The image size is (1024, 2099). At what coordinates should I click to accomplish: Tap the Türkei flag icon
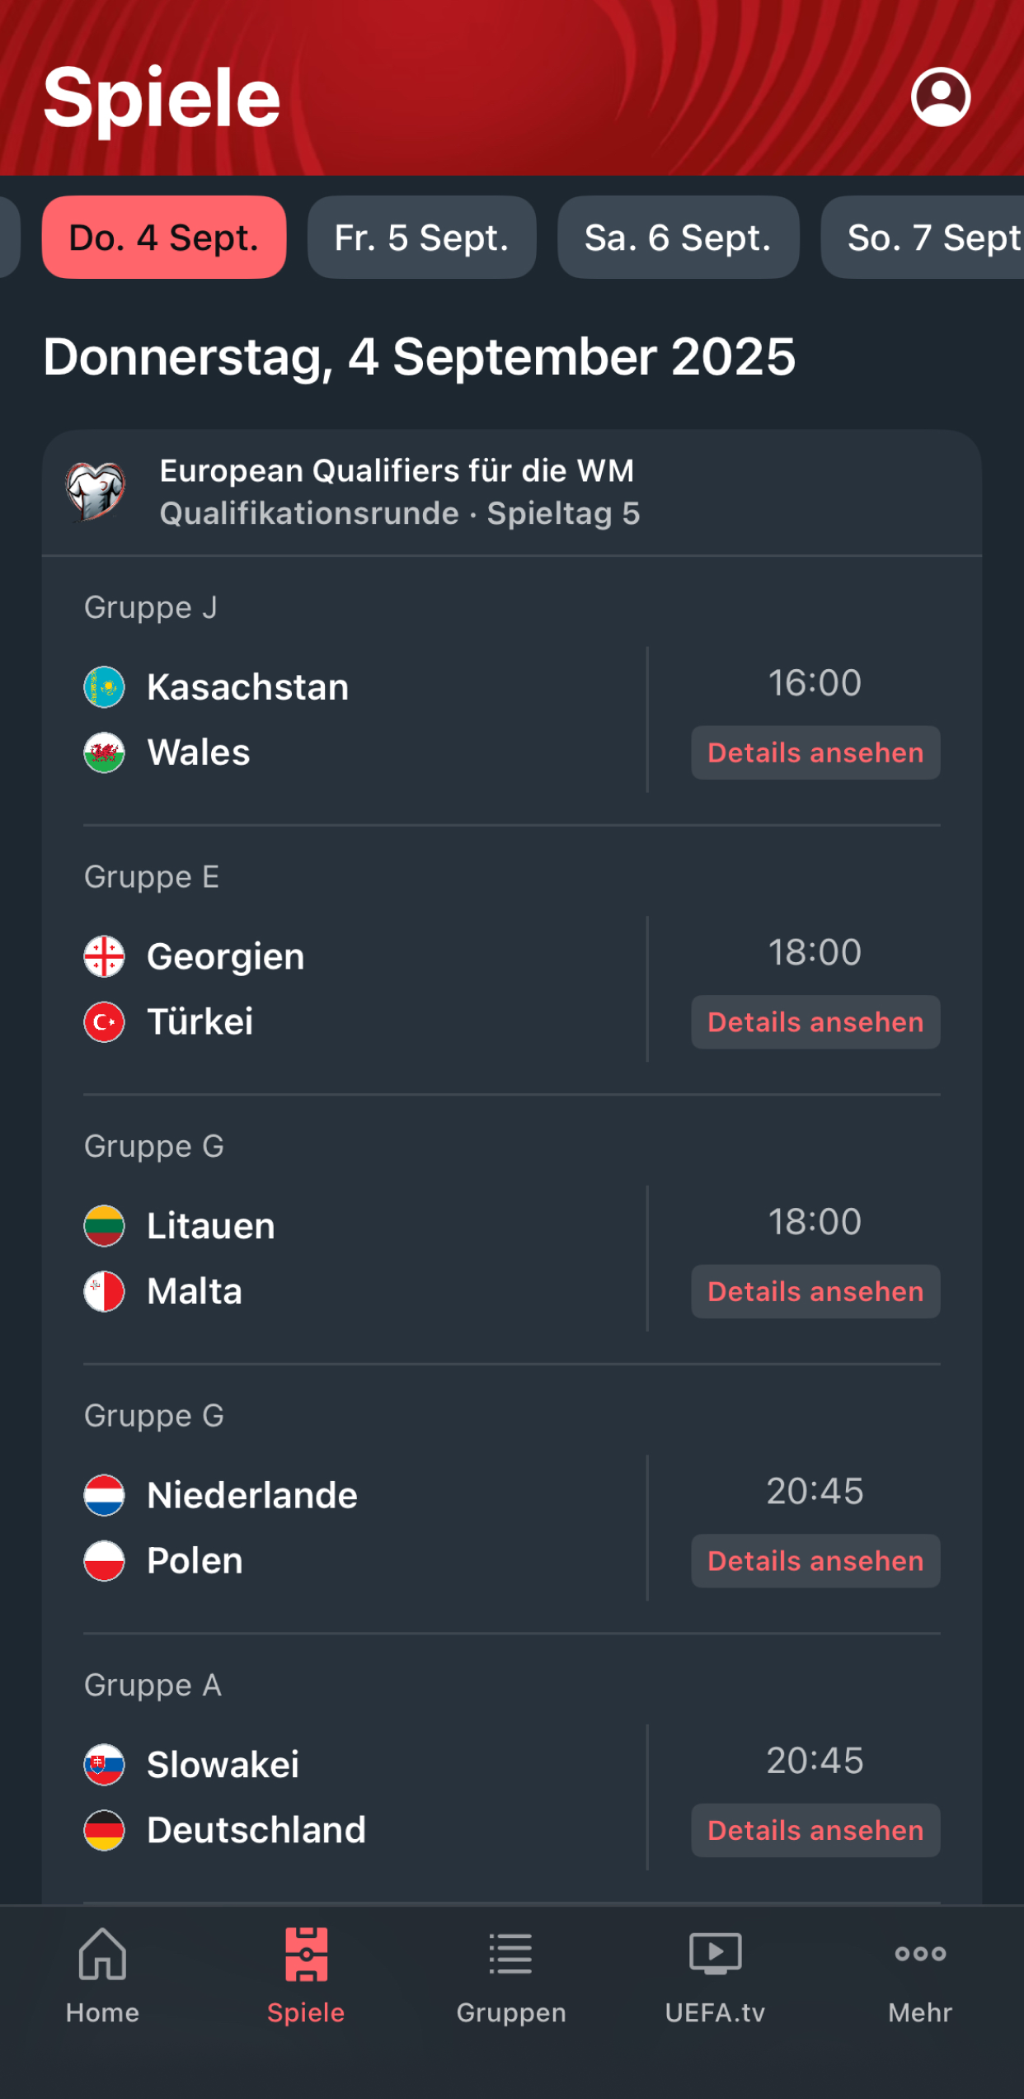pyautogui.click(x=105, y=1022)
